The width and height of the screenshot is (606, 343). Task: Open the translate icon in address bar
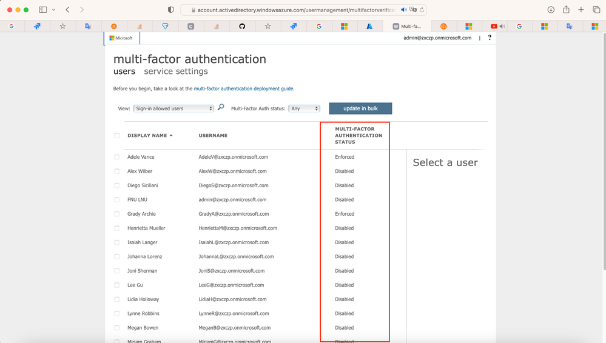coord(412,10)
